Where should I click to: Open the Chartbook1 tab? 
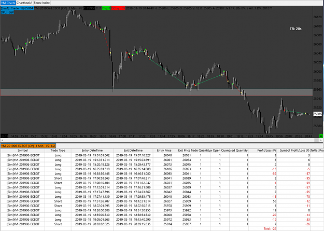24,3
